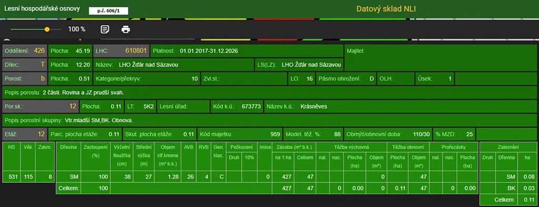The height and width of the screenshot is (207, 539).
Task: Click Střední výška value 27
Action: tap(144, 177)
